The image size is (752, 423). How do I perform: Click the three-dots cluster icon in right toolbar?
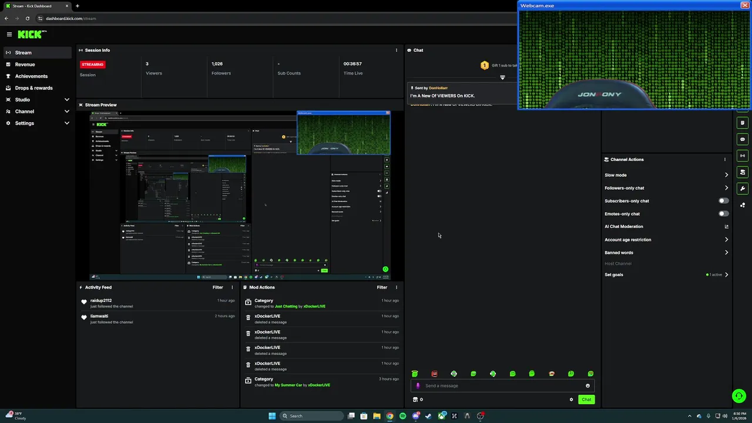[x=743, y=205]
